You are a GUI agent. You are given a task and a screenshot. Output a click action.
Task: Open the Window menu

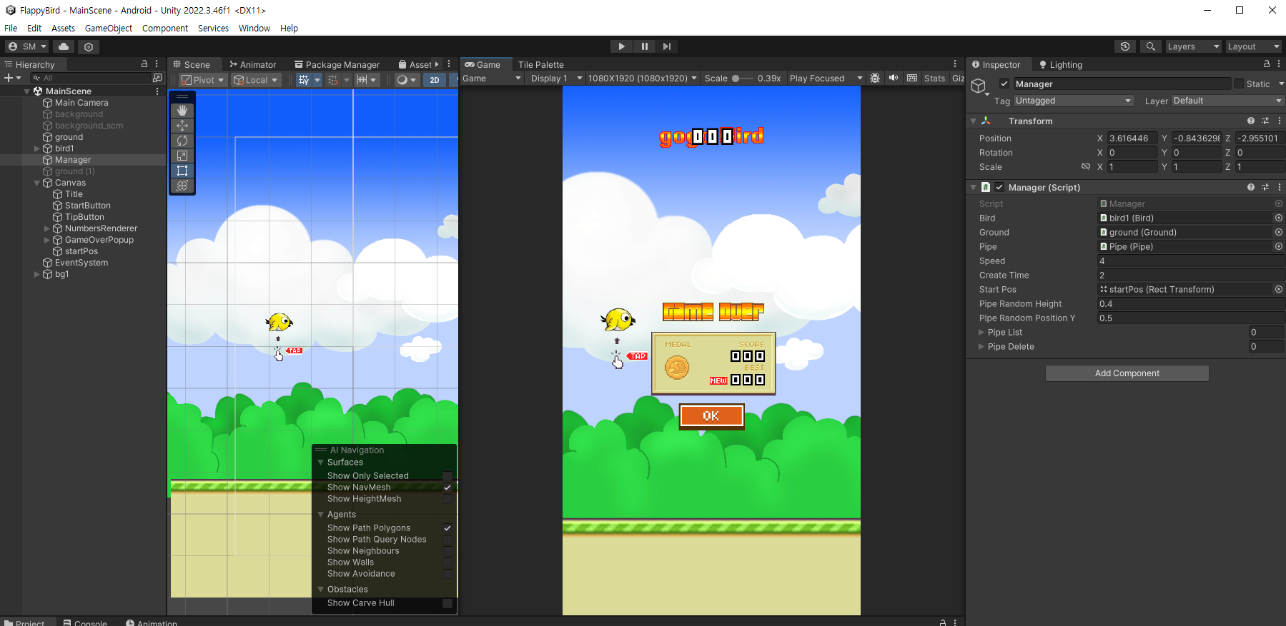pyautogui.click(x=254, y=29)
